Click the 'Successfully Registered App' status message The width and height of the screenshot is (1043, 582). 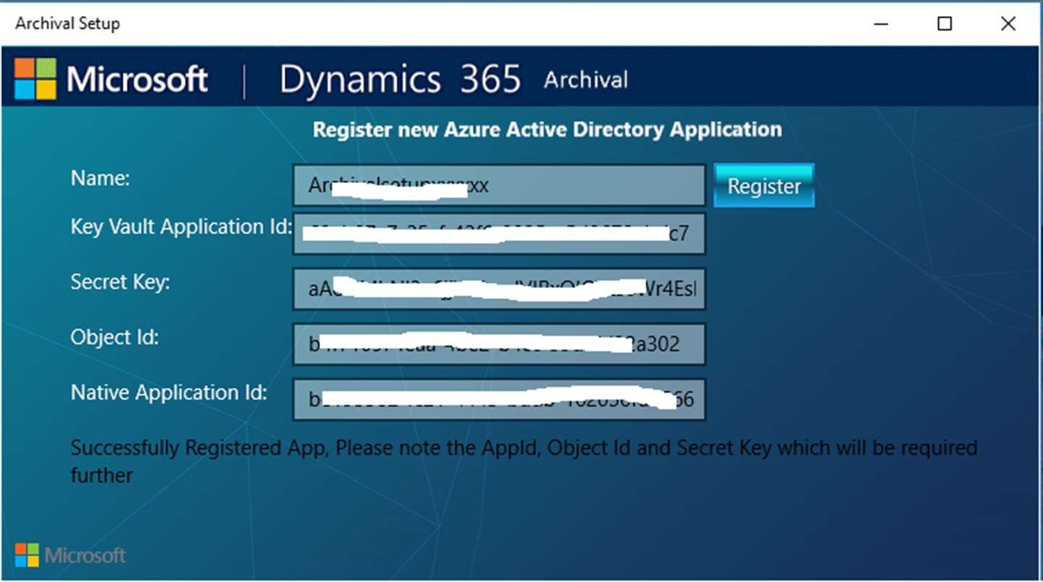click(524, 461)
